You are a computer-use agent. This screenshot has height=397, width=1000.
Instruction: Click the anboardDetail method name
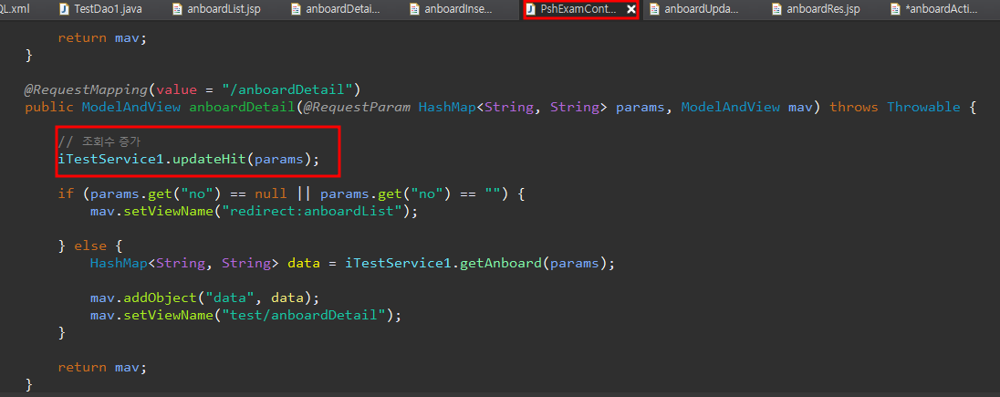click(242, 107)
